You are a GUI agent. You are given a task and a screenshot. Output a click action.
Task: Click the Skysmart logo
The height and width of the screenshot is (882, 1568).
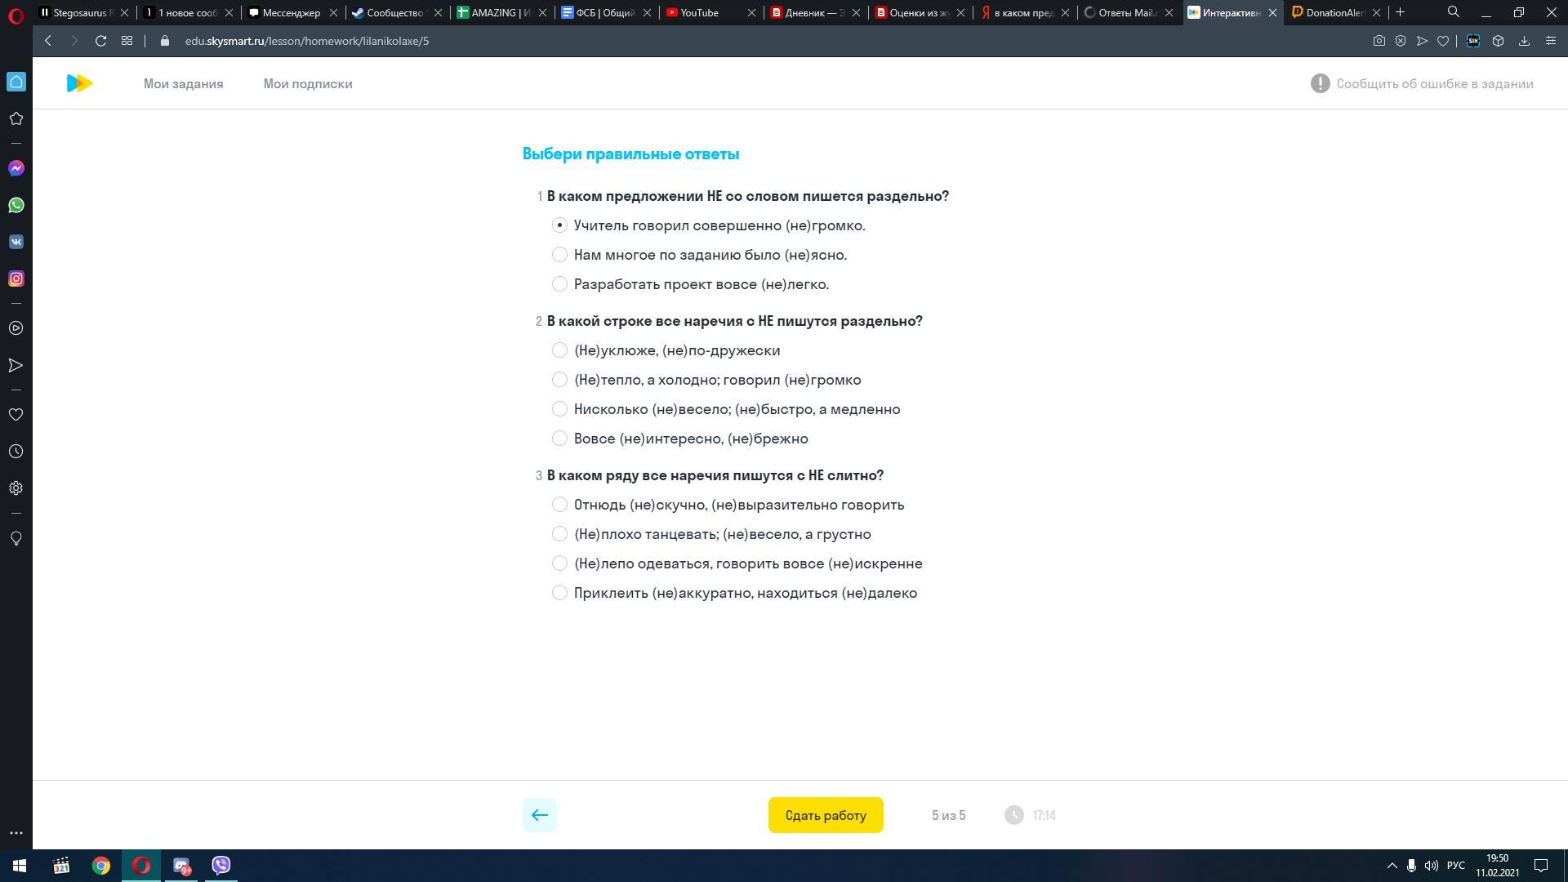[79, 83]
